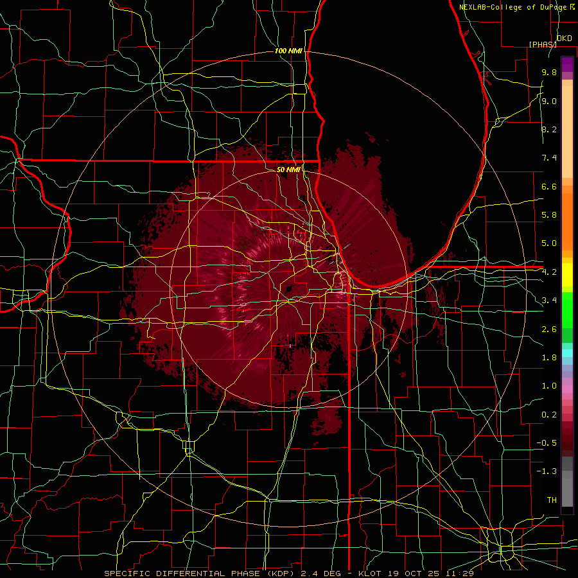Click the 0.2 scale value
The height and width of the screenshot is (578, 578).
(x=549, y=415)
